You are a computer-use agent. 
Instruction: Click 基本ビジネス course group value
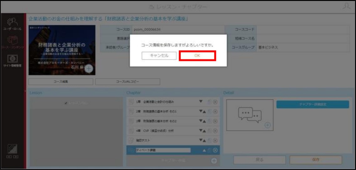pyautogui.click(x=268, y=47)
